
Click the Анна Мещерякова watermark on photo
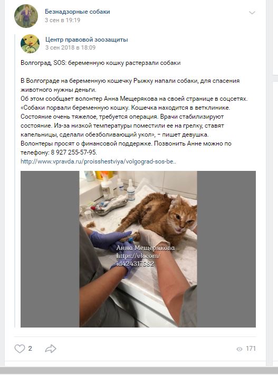point(146,248)
